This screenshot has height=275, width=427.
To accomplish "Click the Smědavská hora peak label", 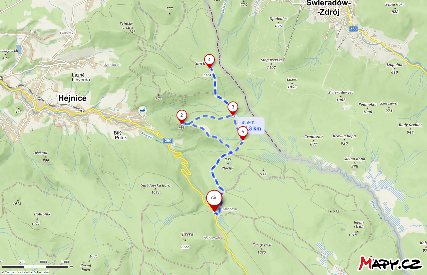I will [x=156, y=185].
